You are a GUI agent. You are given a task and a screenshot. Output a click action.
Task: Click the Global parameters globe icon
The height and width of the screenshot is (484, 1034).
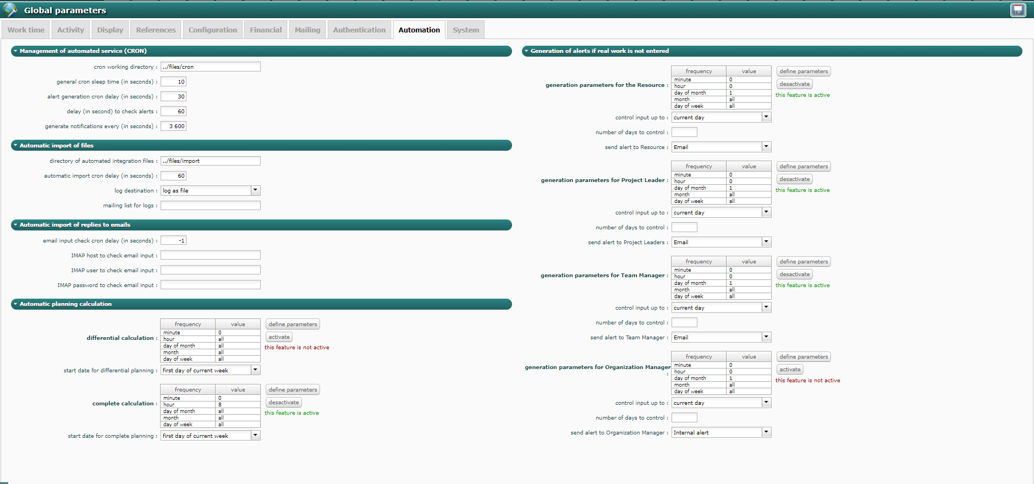pos(10,10)
